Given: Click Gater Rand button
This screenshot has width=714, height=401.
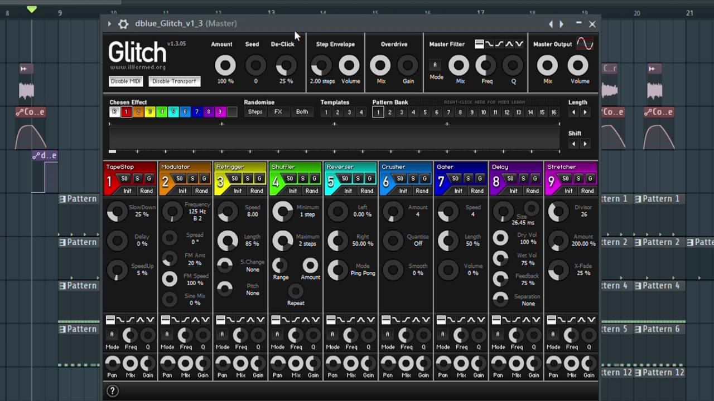Looking at the screenshot, I should click(477, 191).
